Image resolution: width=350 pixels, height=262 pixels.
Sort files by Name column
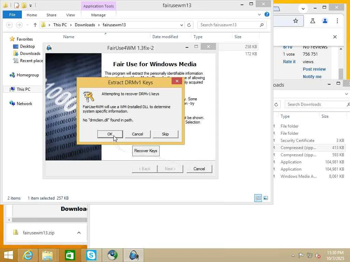[68, 37]
